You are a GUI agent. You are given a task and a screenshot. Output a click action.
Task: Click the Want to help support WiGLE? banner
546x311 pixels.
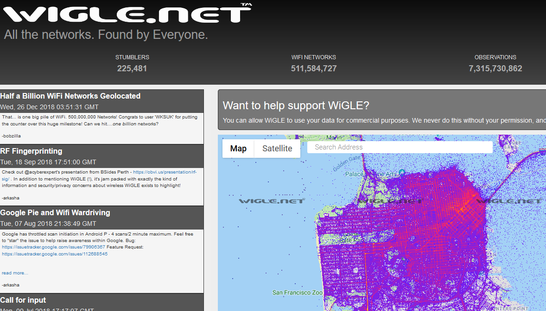(x=382, y=110)
